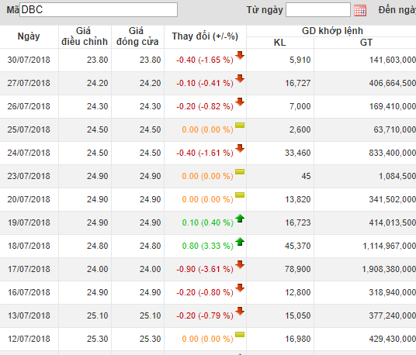Screen dimensions: 416x355
Task: Click the red down arrow for 24/07/2018
Action: tap(240, 148)
